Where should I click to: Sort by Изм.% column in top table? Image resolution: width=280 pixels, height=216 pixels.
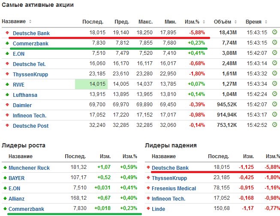(205, 21)
